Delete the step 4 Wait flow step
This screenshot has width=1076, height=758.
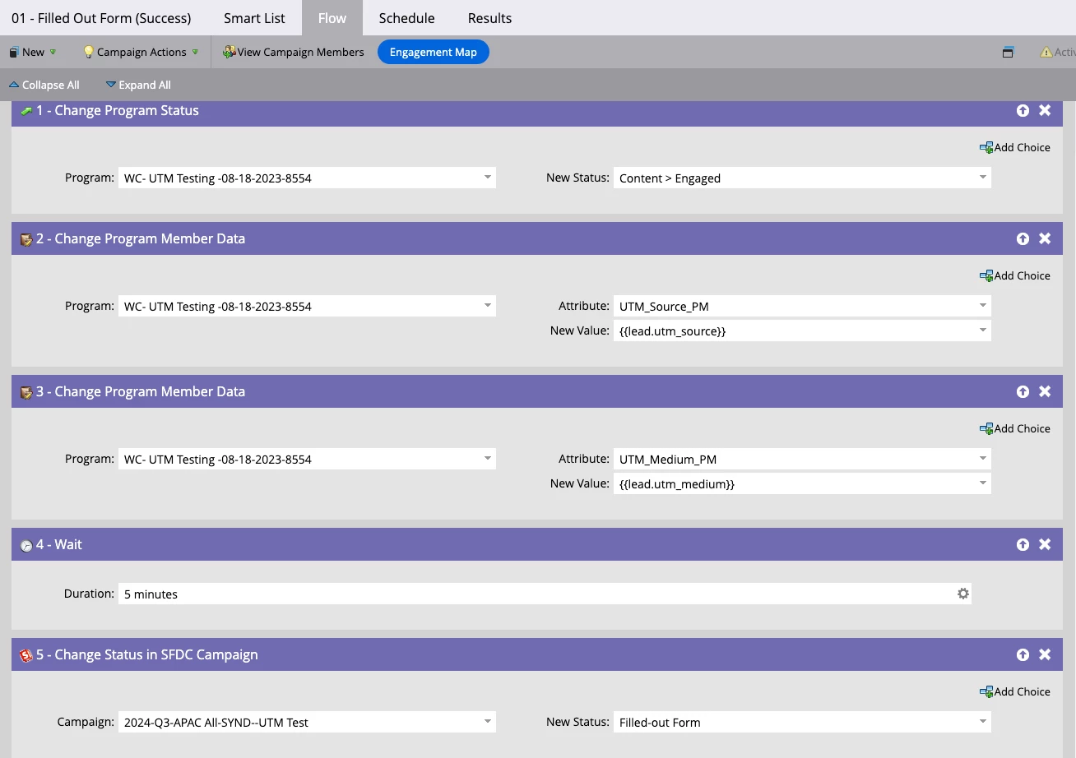[1045, 544]
